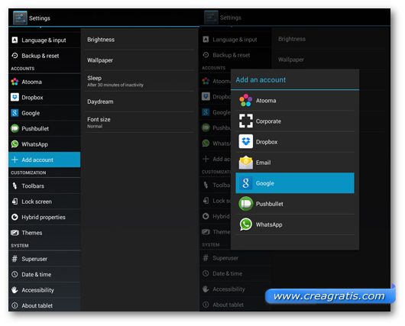Click Pushbullet icon in Add an account dialog

pos(245,204)
